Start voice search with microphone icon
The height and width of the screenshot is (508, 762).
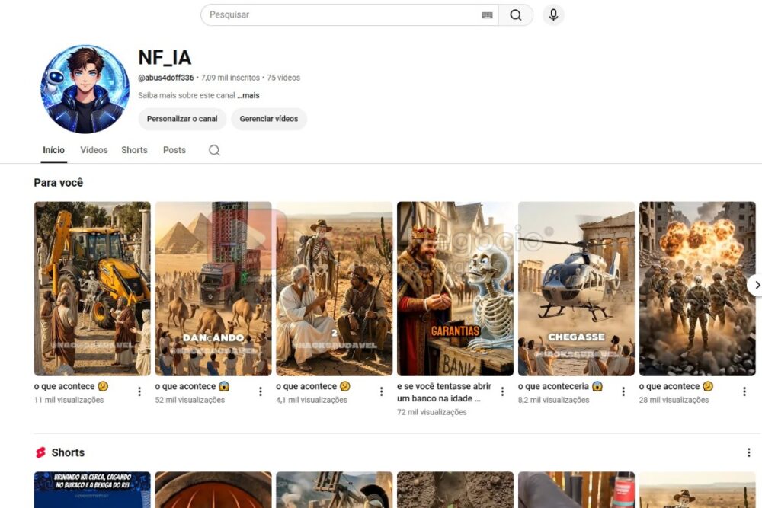point(553,15)
